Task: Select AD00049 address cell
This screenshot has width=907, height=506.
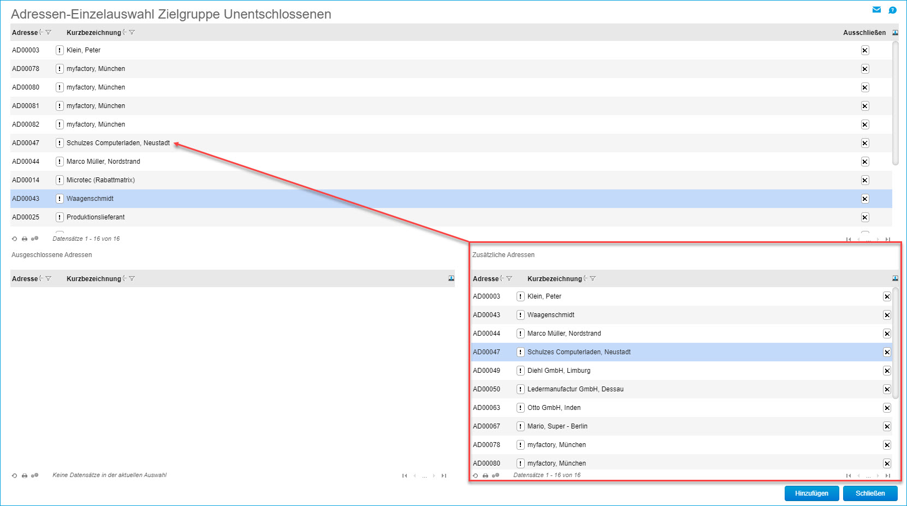Action: tap(487, 371)
